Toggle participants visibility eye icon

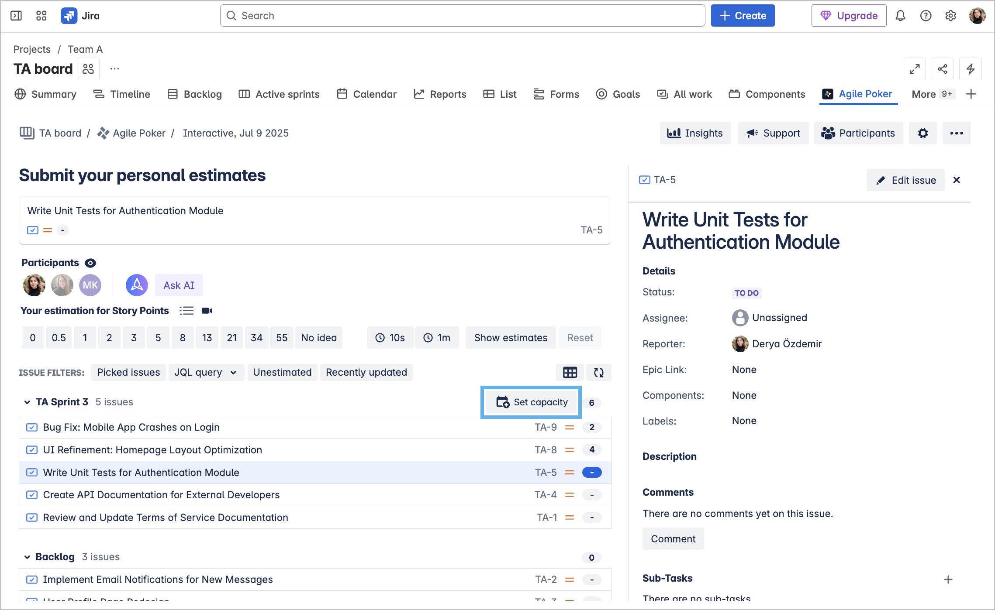point(90,263)
